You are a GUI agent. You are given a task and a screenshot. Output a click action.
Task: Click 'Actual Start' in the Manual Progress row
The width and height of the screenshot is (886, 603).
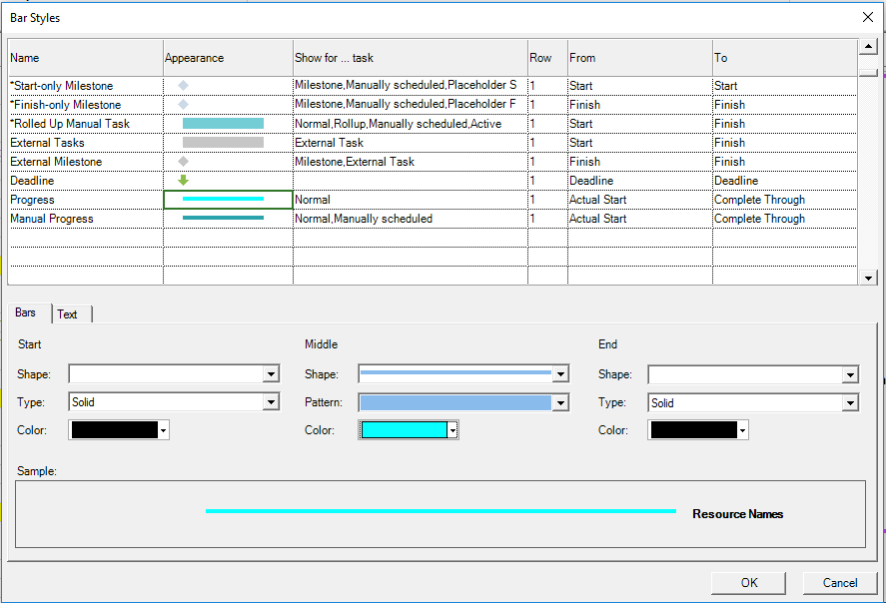[639, 219]
